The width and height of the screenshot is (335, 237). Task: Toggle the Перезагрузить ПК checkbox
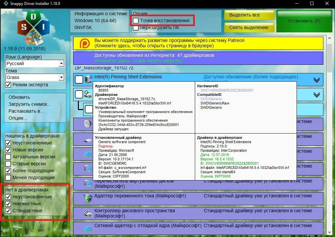pos(136,28)
